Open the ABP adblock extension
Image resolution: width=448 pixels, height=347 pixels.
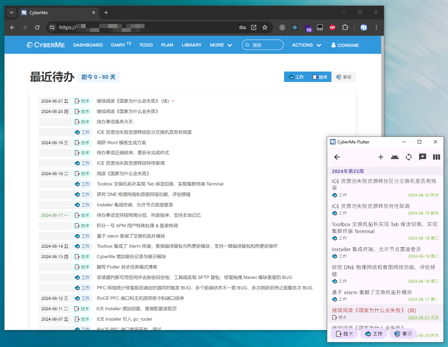pos(332,27)
